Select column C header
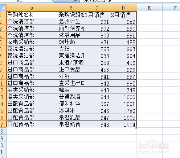The width and height of the screenshot is (180, 158). [x=97, y=8]
